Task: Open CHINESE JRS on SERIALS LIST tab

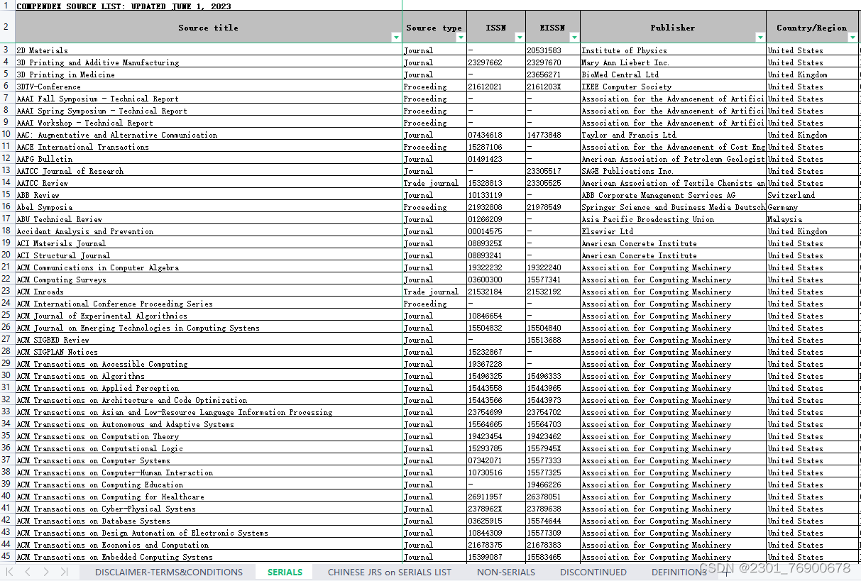Action: click(390, 572)
